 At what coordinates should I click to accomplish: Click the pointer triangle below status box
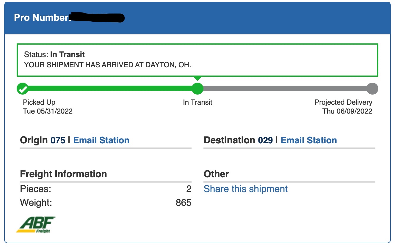pyautogui.click(x=197, y=79)
